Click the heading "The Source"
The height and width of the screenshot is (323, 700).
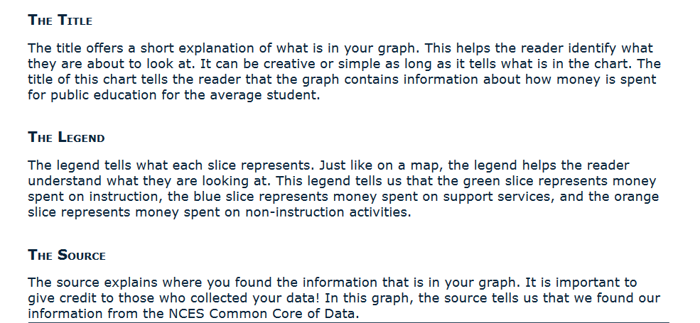point(67,255)
